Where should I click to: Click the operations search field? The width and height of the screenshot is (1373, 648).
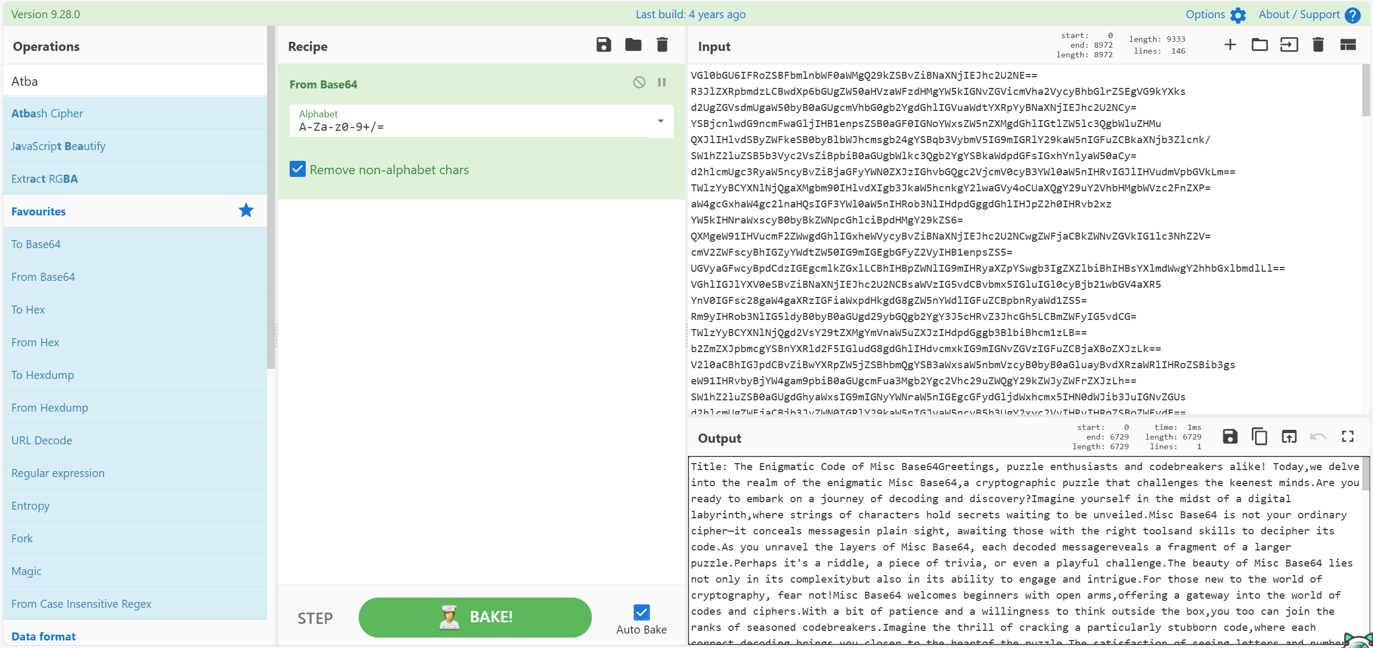point(134,81)
